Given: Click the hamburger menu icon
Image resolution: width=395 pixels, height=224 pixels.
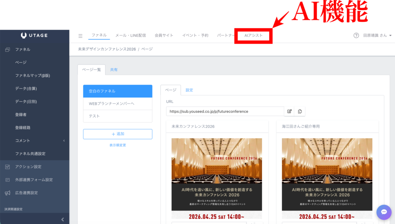Looking at the screenshot, I should 80,36.
